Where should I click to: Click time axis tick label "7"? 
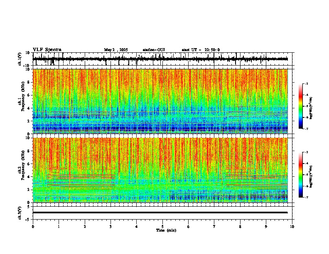coord(214,227)
